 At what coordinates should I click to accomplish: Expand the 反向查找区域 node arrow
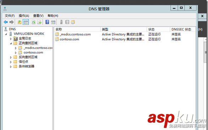pos(11,58)
